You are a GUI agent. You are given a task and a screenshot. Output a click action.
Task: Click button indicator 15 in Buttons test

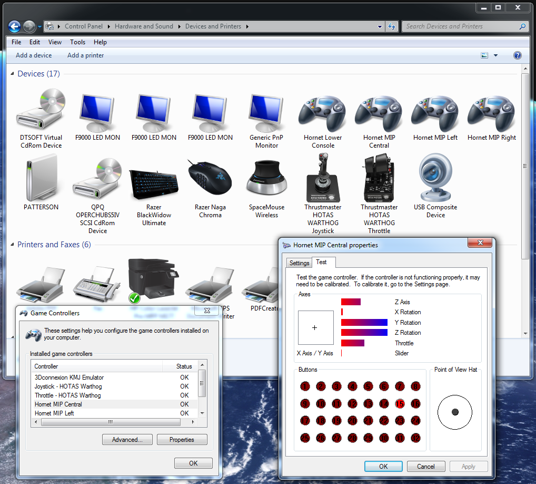(x=400, y=403)
